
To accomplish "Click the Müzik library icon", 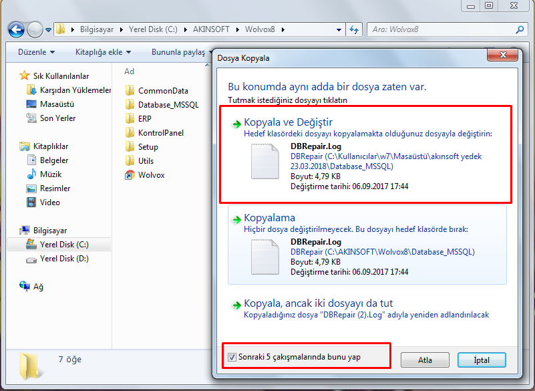I will 31,174.
